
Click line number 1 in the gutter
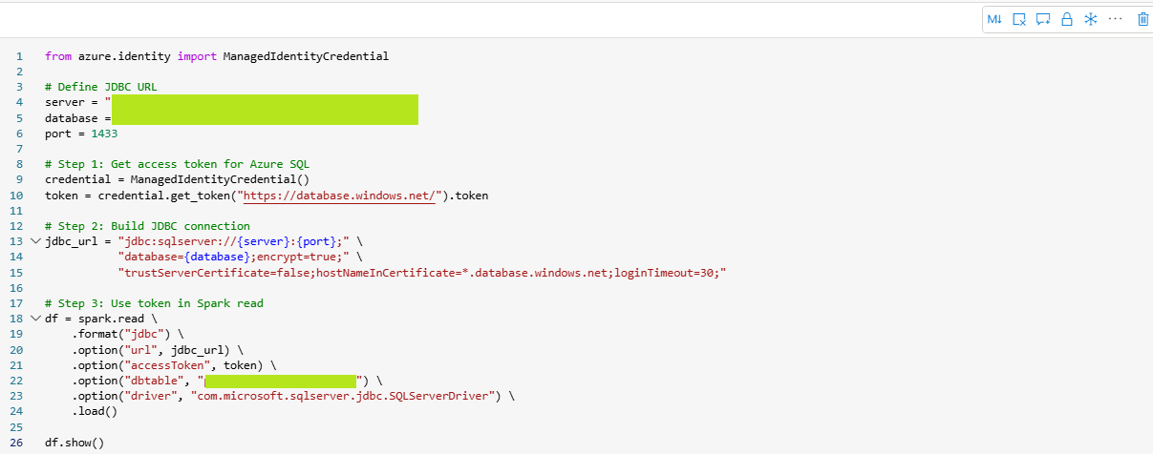pos(18,56)
